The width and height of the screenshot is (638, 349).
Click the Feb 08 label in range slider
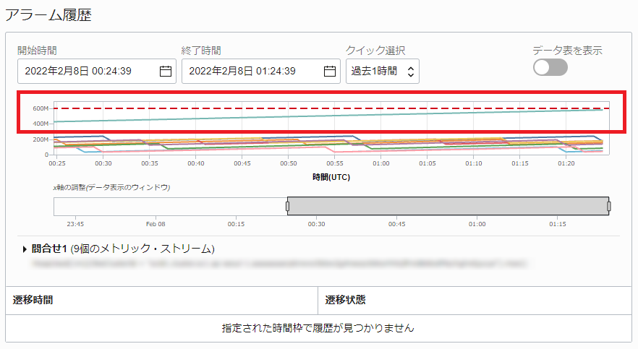click(156, 224)
